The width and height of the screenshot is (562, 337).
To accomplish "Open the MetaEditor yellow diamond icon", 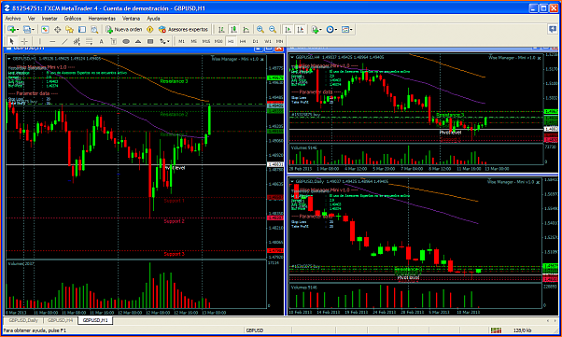I will point(150,29).
